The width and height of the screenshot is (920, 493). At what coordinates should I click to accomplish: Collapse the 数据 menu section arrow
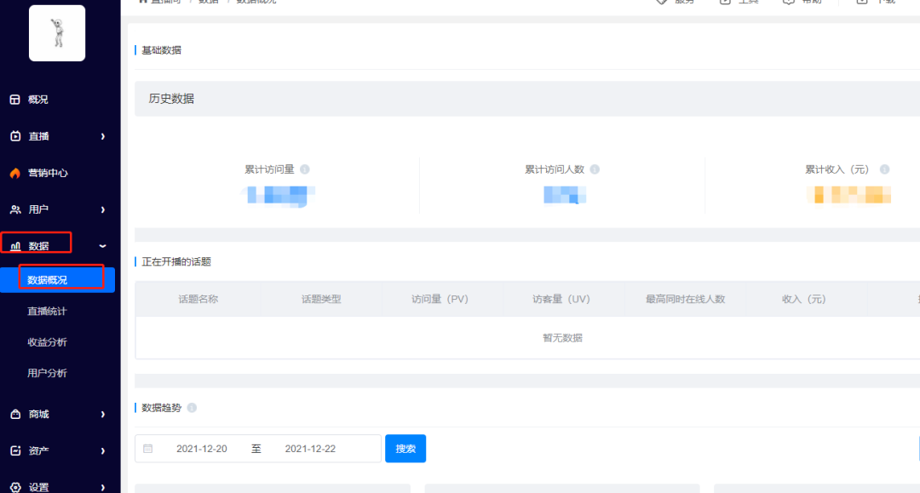pyautogui.click(x=102, y=246)
